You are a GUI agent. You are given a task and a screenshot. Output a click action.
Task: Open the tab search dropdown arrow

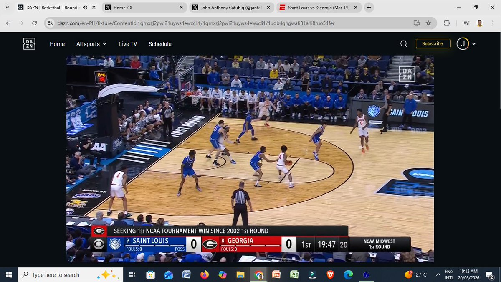point(7,8)
